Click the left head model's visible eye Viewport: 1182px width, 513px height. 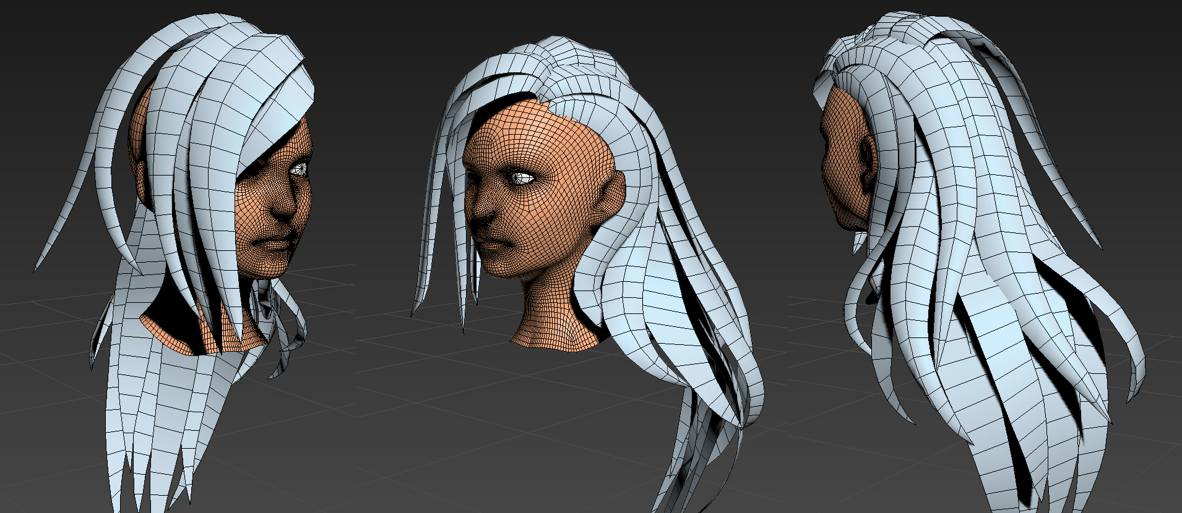[x=300, y=168]
